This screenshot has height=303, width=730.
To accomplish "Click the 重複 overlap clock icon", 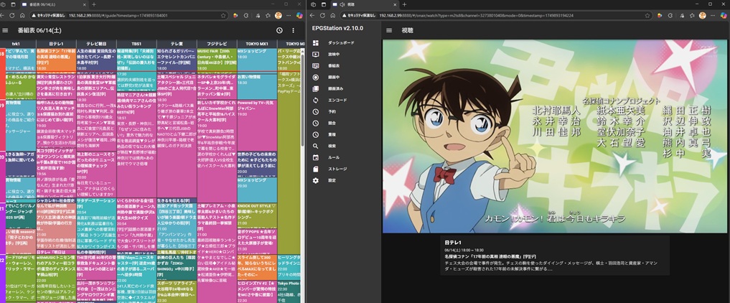I will click(x=316, y=134).
